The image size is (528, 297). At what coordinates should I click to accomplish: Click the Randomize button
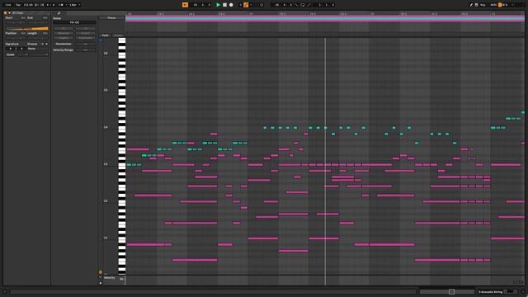(64, 44)
